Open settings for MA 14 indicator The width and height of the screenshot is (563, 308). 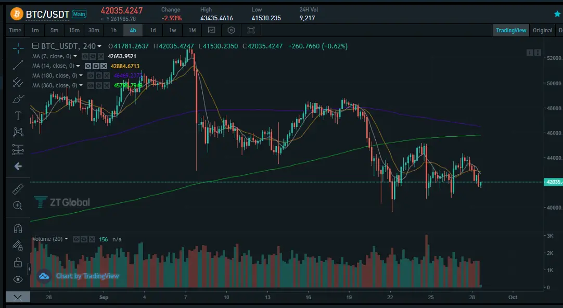(96, 66)
